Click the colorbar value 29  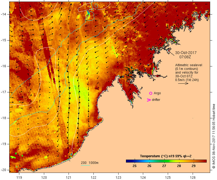click(x=194, y=166)
